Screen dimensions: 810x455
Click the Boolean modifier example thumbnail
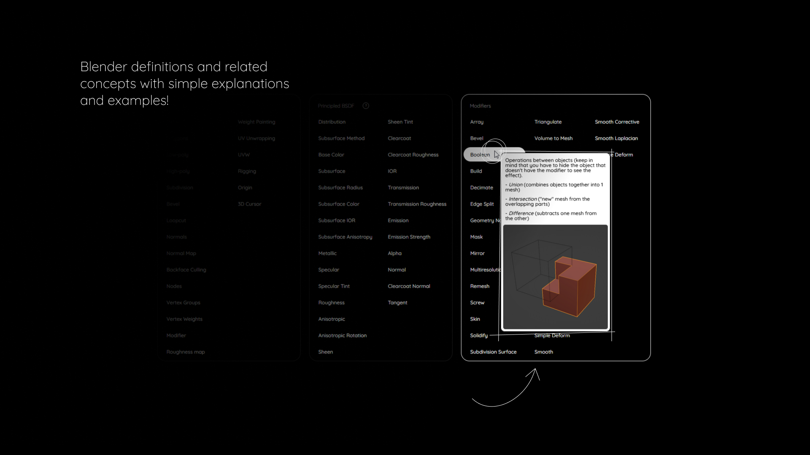click(x=555, y=277)
